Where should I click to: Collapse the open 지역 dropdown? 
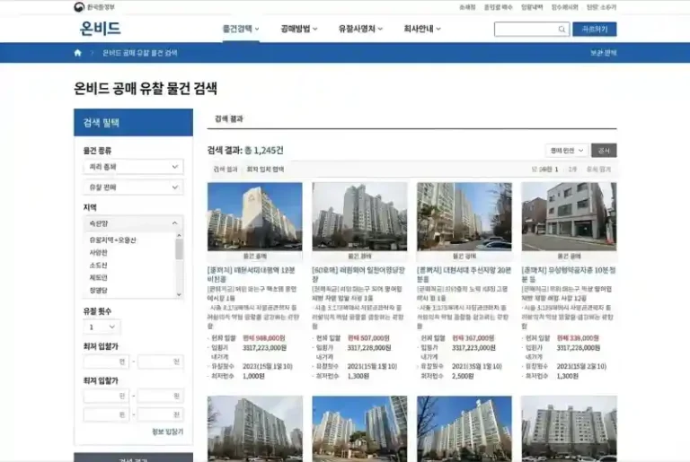coord(133,223)
